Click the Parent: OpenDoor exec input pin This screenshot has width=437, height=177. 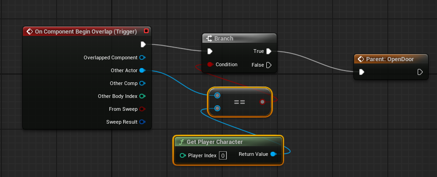(362, 72)
